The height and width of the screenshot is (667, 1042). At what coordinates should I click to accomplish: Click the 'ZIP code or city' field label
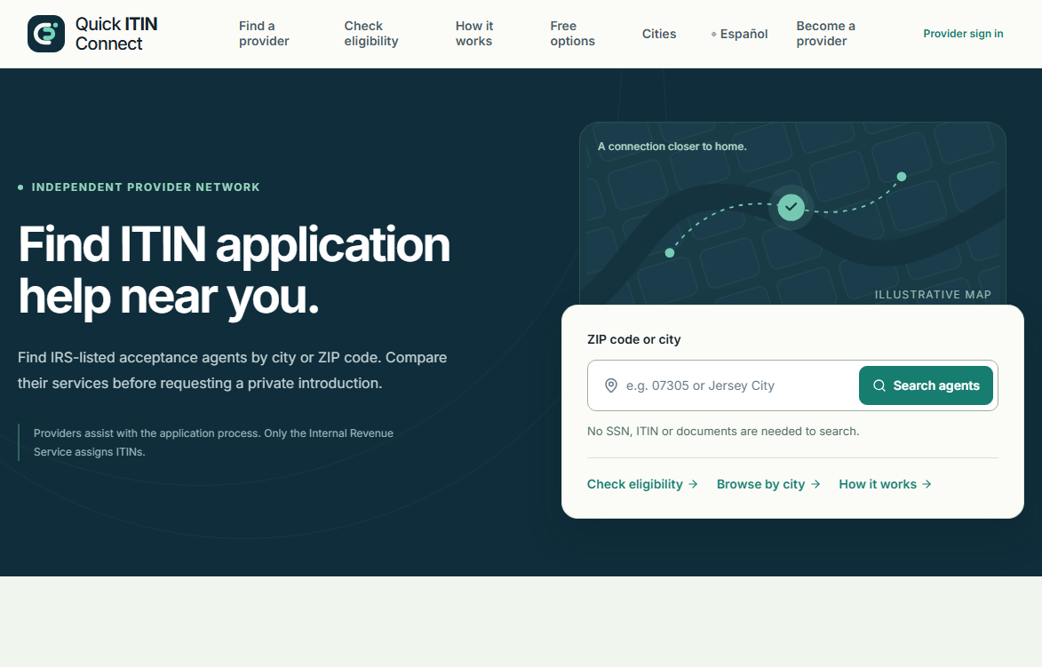point(634,339)
